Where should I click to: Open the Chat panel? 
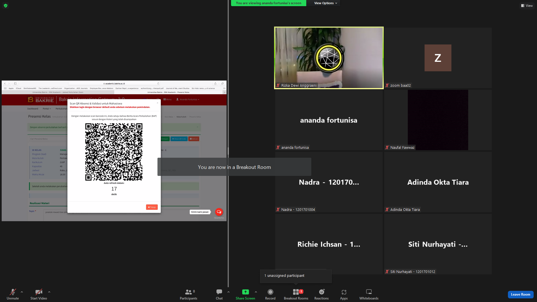(x=219, y=294)
